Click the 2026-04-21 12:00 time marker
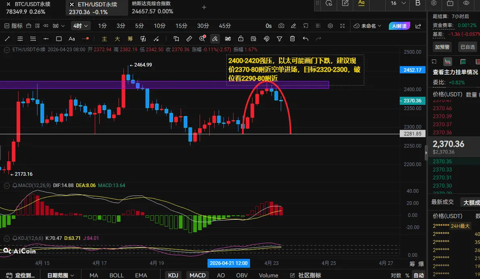The image size is (480, 279). point(228,263)
